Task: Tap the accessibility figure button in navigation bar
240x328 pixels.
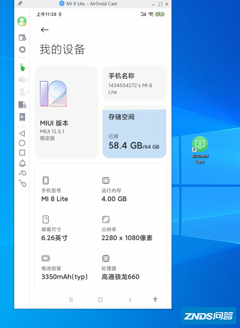Action: (x=155, y=299)
